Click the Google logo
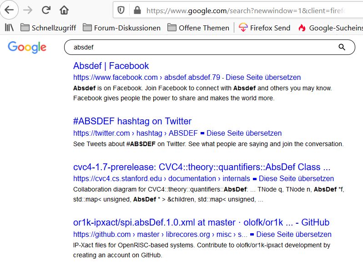363x270 pixels. 27,47
